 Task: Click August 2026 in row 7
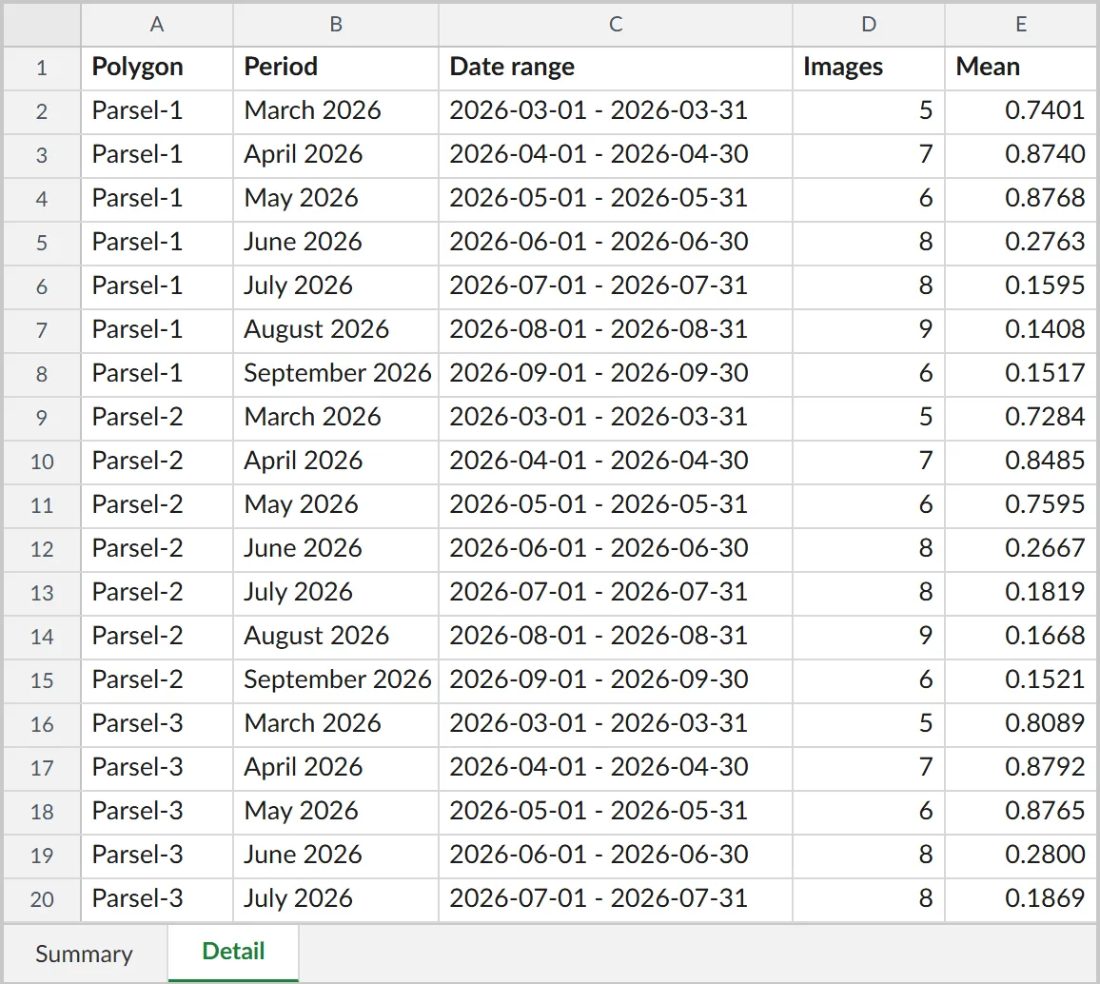click(335, 330)
